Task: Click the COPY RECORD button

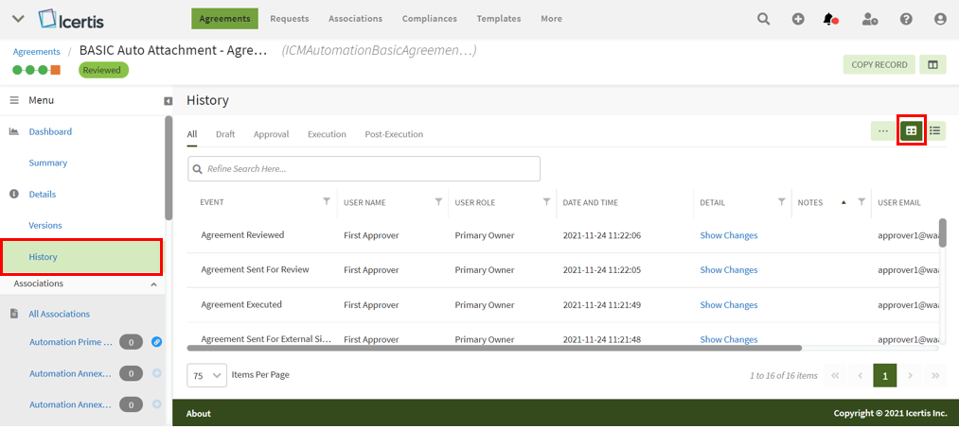Action: pos(879,64)
